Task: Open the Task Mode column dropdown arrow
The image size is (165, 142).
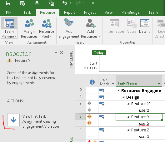Action: coord(113,84)
